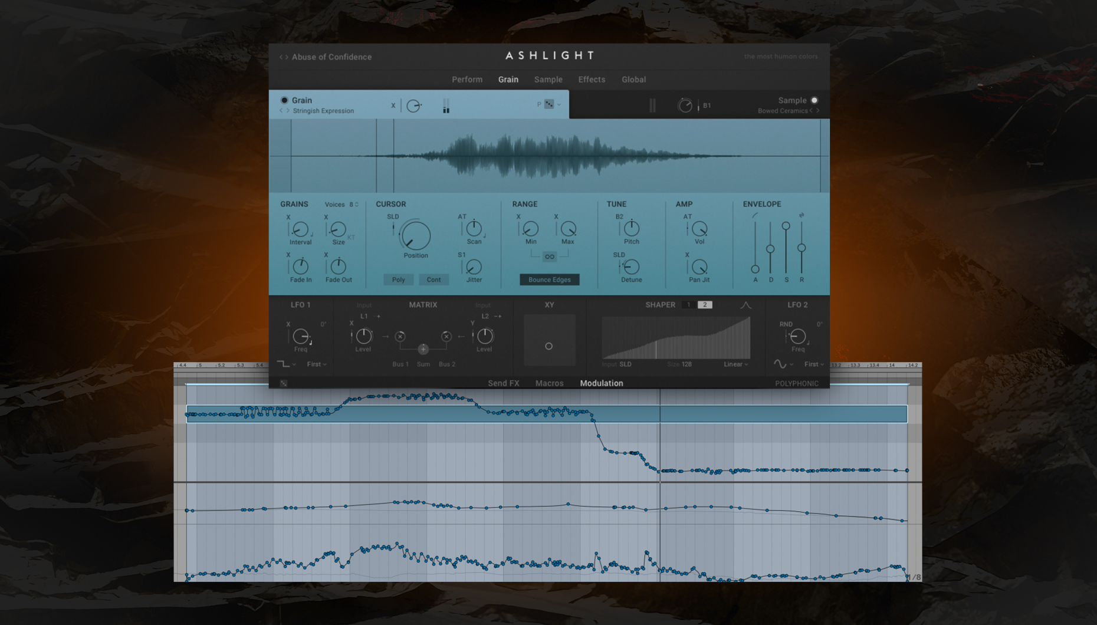Viewport: 1097px width, 625px height.
Task: Toggle key tracking (KT) for grain Size
Action: 351,238
